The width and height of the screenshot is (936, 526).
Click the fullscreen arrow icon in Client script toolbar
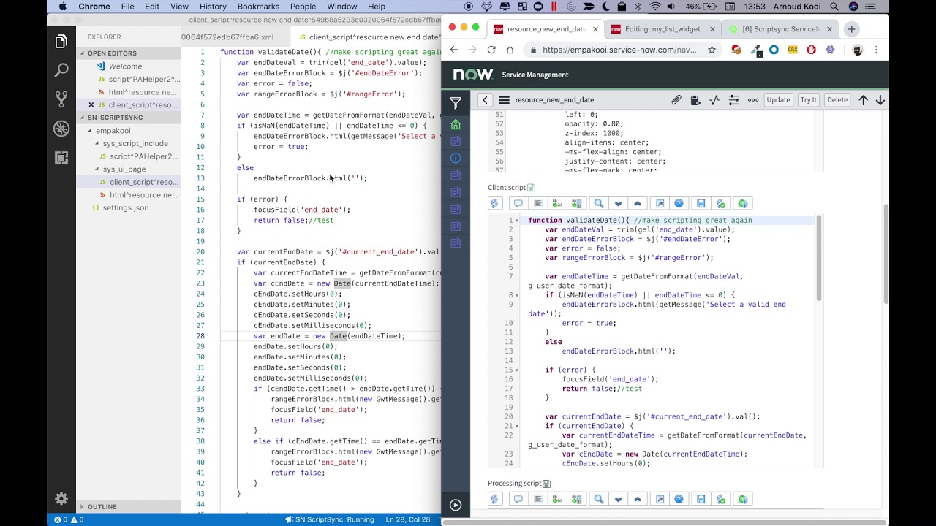coord(660,203)
